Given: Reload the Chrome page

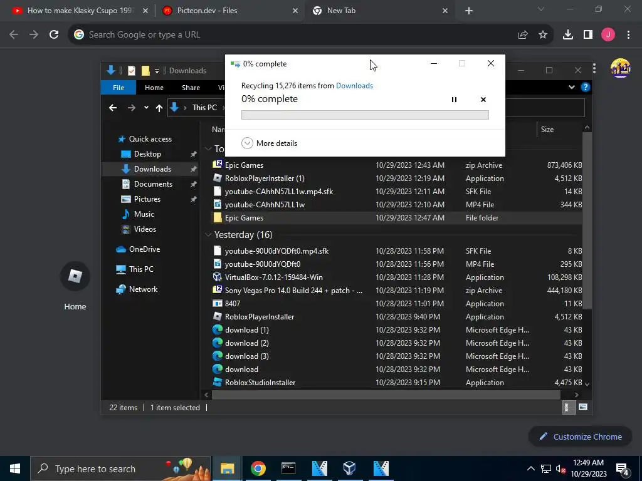Looking at the screenshot, I should point(54,35).
